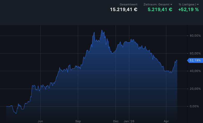Click the 60,00% y-axis label
Image resolution: width=203 pixels, height=123 pixels.
tap(195, 53)
